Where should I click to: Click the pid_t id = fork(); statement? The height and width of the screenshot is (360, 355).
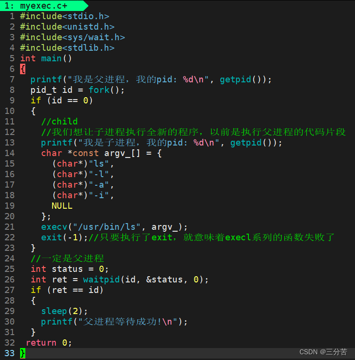coord(77,90)
